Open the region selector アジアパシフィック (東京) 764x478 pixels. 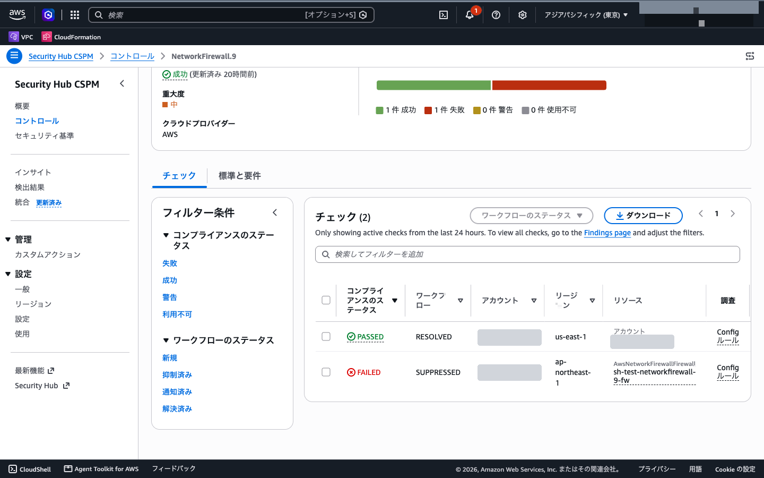(586, 15)
